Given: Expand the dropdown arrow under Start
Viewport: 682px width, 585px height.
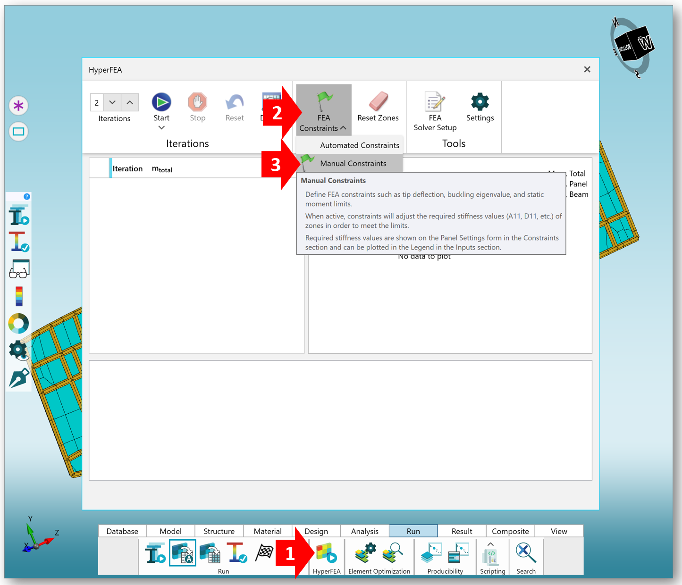Looking at the screenshot, I should pos(161,127).
